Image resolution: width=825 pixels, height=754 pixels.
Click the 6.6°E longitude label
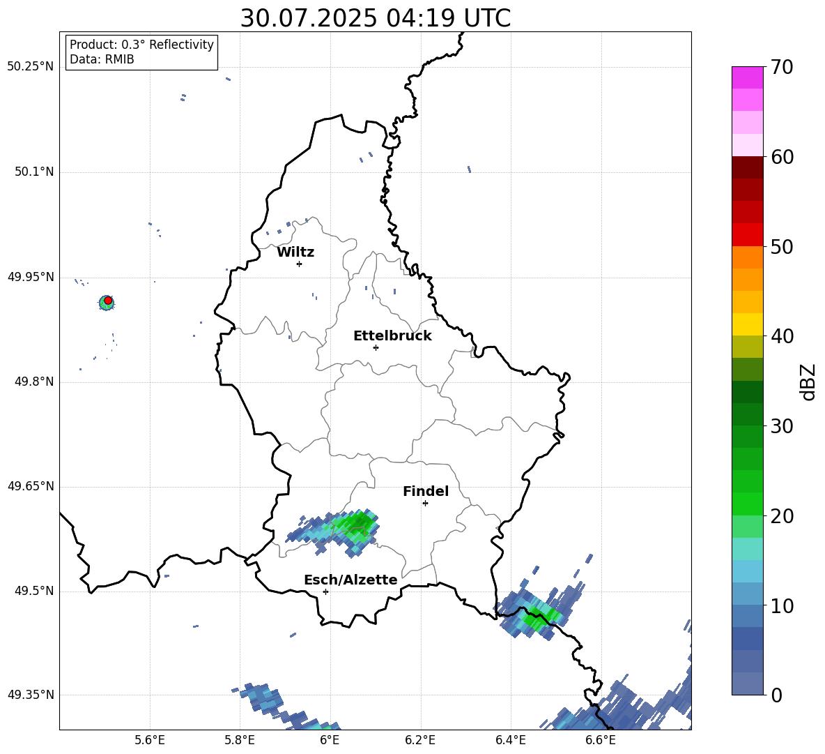[601, 740]
